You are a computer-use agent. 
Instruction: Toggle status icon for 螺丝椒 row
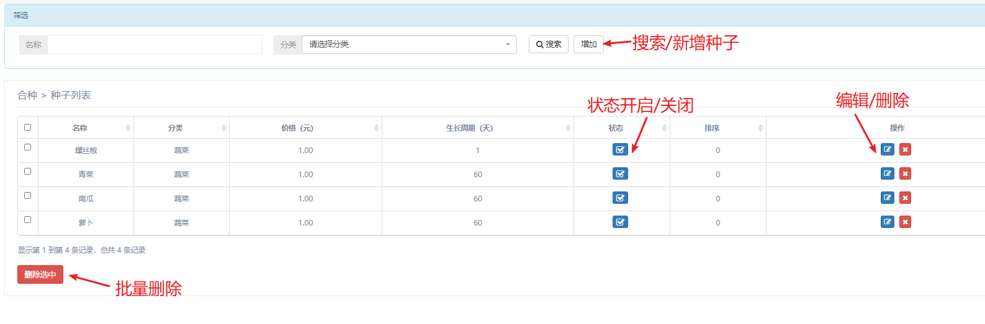click(x=620, y=149)
